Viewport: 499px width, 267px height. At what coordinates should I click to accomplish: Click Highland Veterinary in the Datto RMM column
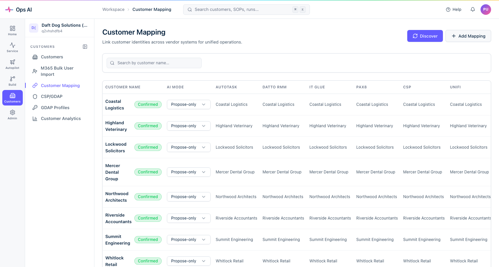point(281,126)
